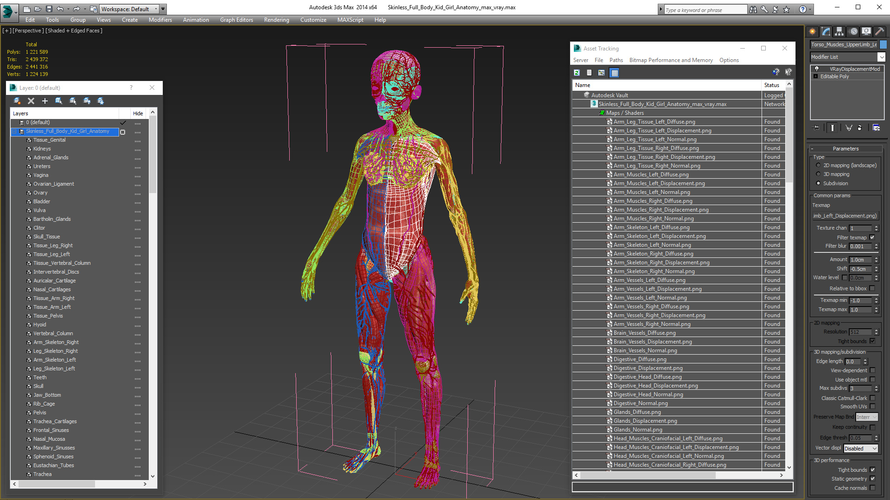Click Delete Layer X icon
The height and width of the screenshot is (500, 890).
coord(31,101)
